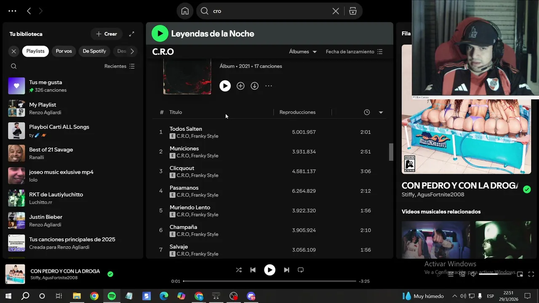Viewport: 539px width, 303px height.
Task: Toggle shuffle playback
Action: tap(239, 270)
